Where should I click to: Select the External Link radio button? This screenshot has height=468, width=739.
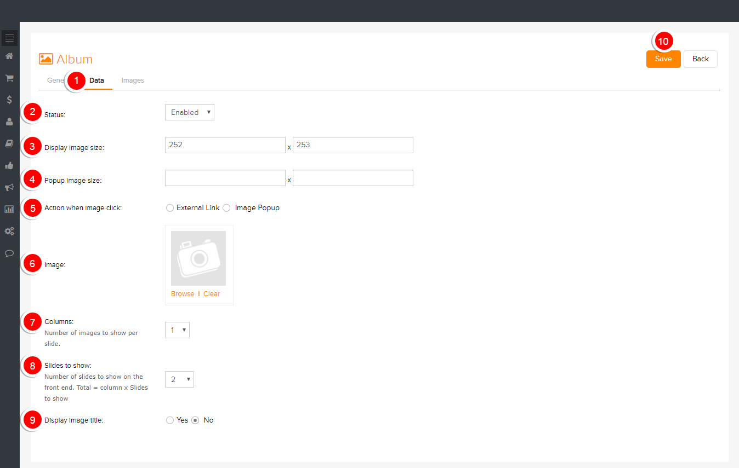click(x=170, y=208)
